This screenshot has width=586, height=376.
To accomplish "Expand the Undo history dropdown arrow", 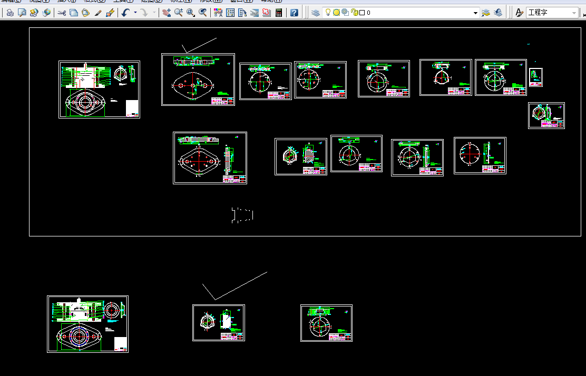I will tap(135, 13).
